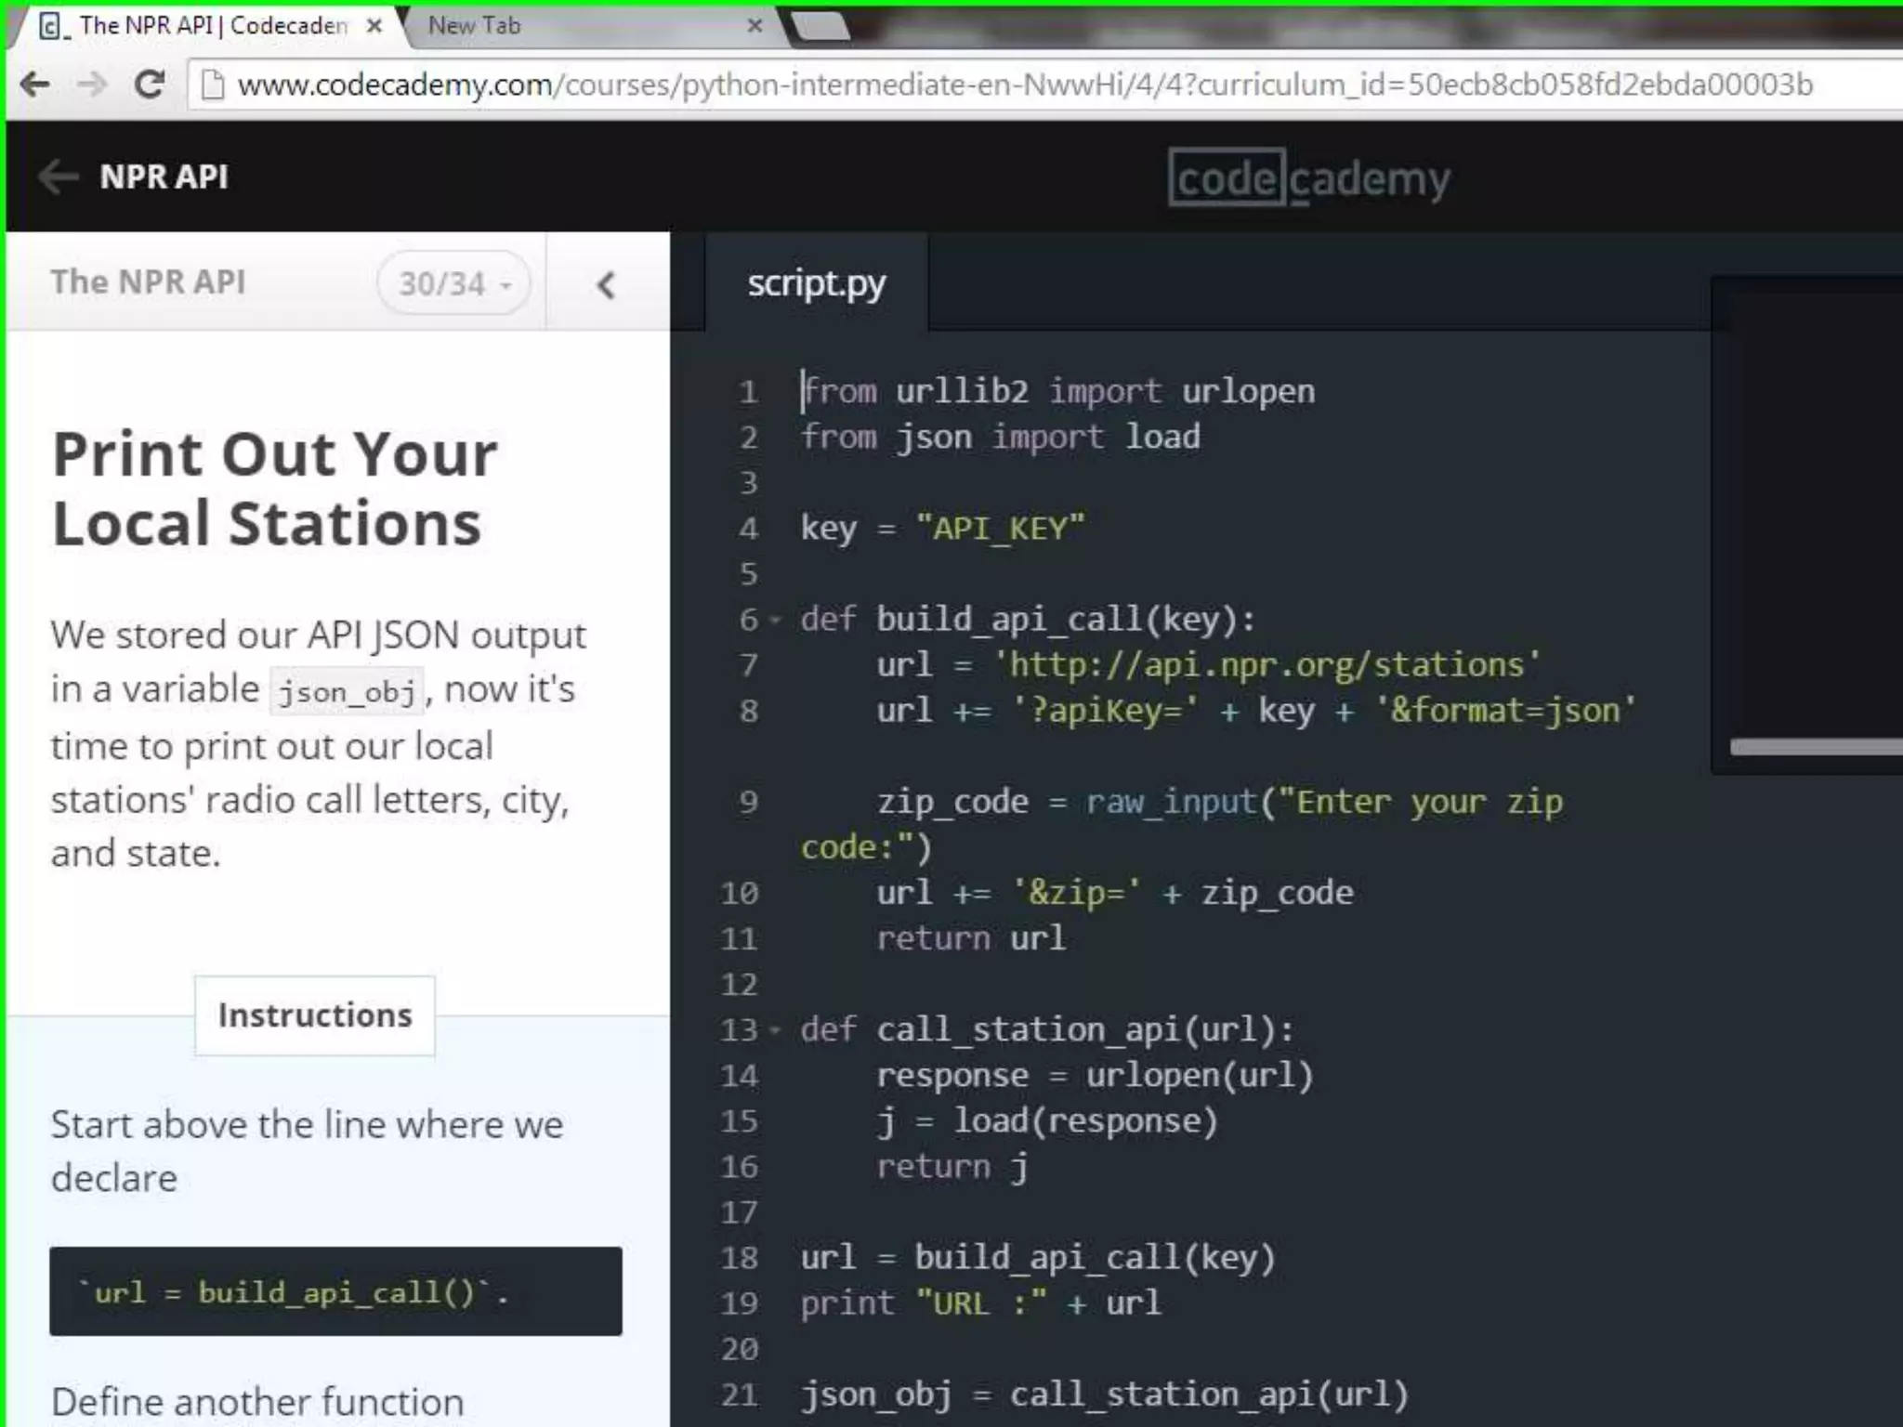
Task: Click the back arrow beside NPR API
Action: point(59,177)
